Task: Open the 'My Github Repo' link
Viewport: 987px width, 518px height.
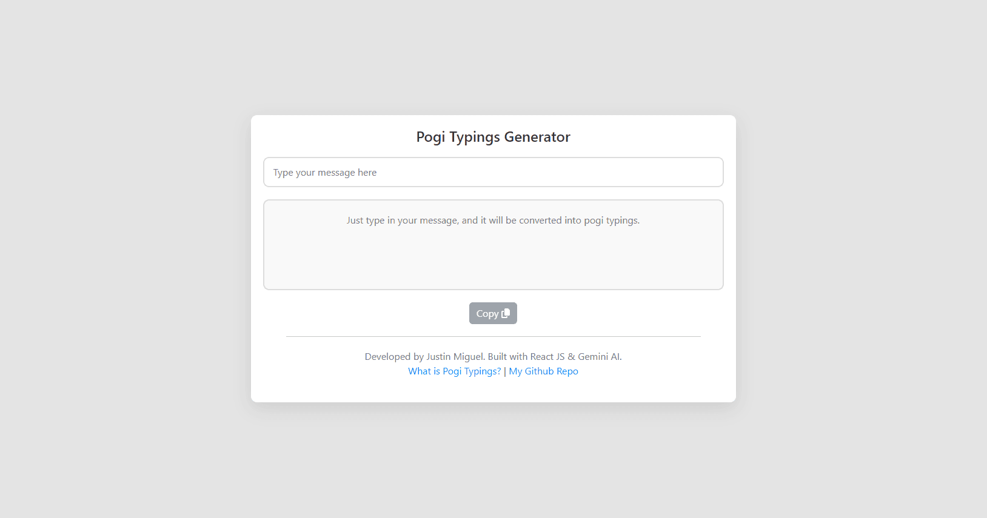Action: (544, 371)
